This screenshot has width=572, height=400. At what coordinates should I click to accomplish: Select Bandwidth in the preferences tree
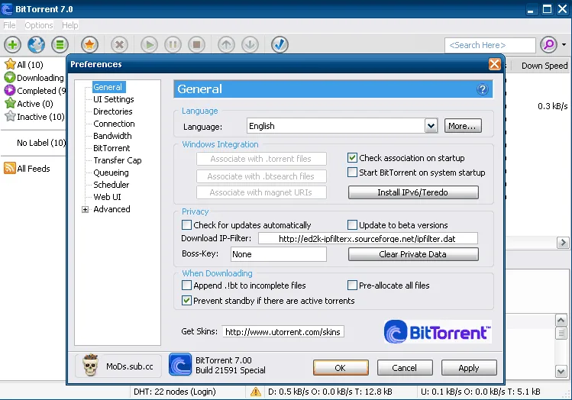pos(112,136)
